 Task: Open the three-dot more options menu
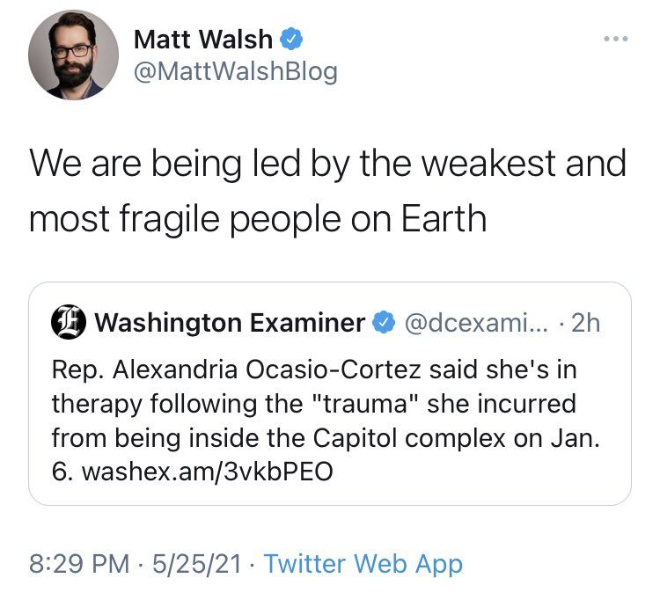point(615,39)
